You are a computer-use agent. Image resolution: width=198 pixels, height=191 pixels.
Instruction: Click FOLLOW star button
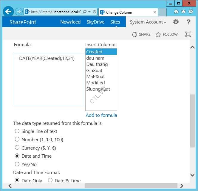pos(167,35)
